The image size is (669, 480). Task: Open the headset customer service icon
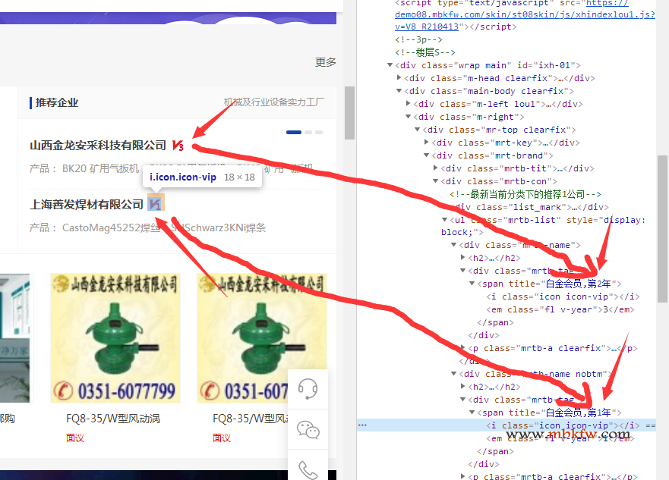tap(308, 390)
